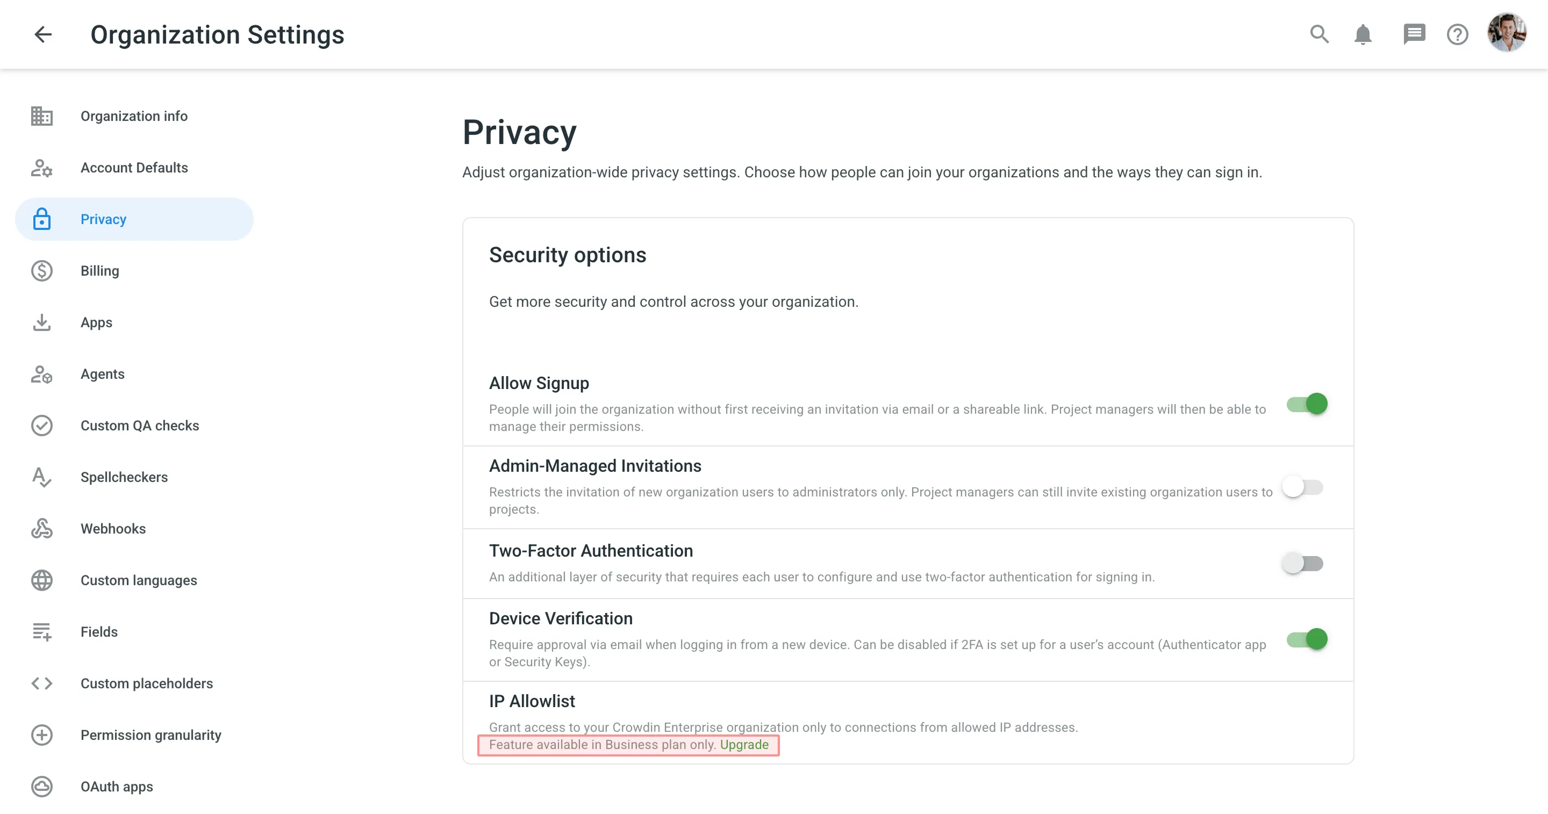
Task: Click the Apps download icon
Action: pos(41,322)
